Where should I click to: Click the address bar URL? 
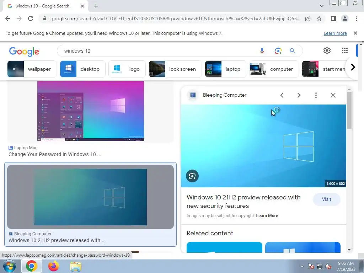175,18
